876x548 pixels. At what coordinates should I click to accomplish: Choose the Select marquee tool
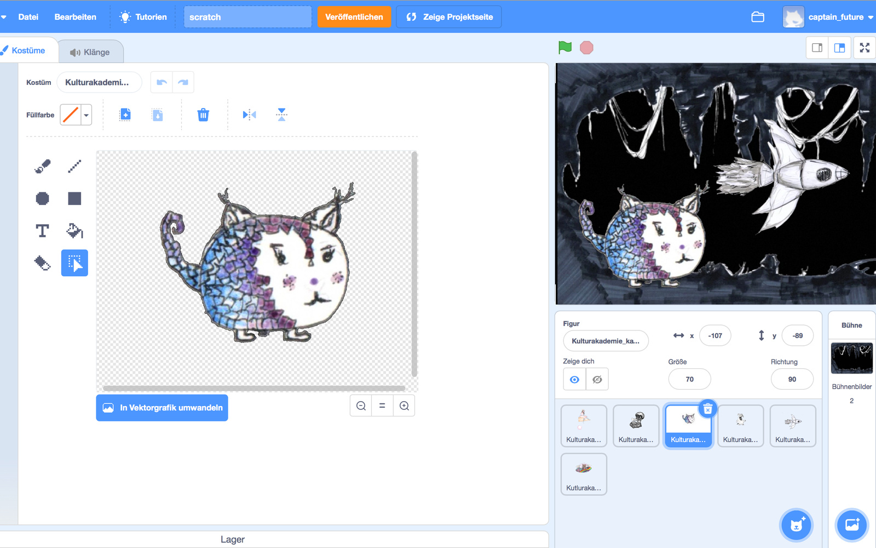74,263
